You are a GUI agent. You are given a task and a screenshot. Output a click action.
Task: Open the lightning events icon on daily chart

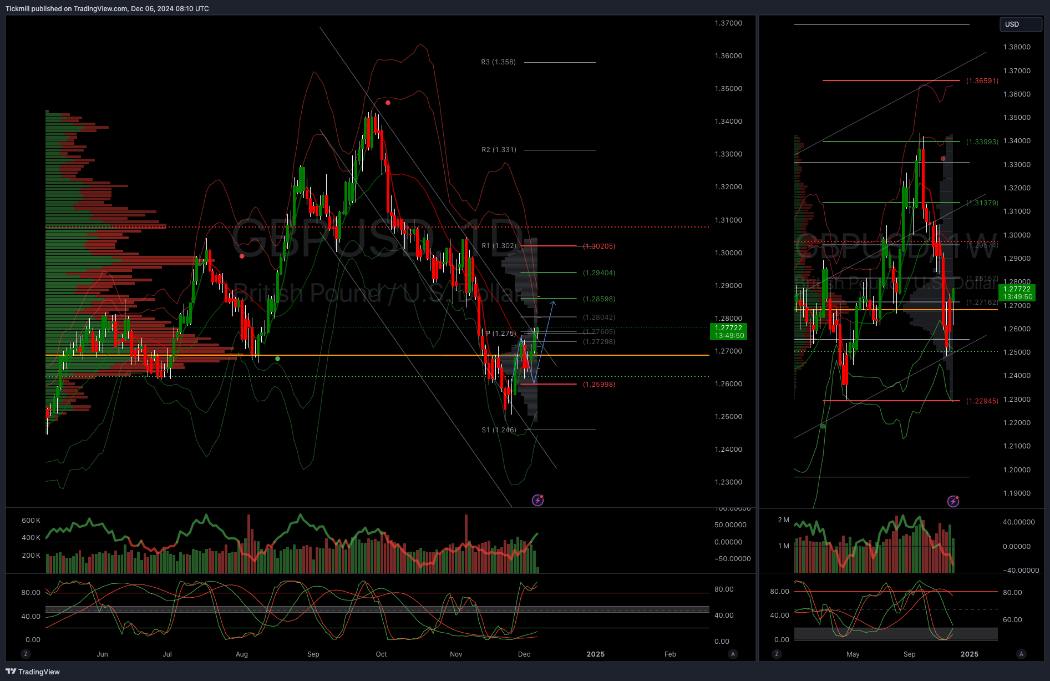pyautogui.click(x=537, y=500)
